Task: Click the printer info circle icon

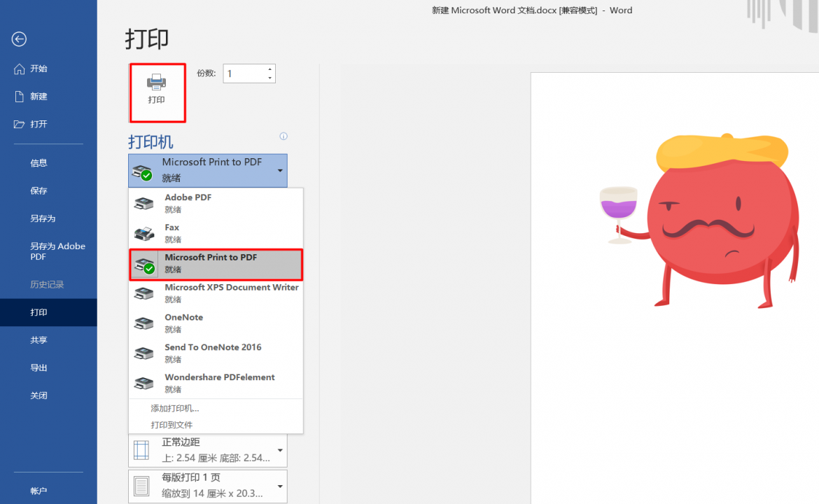Action: [x=283, y=136]
